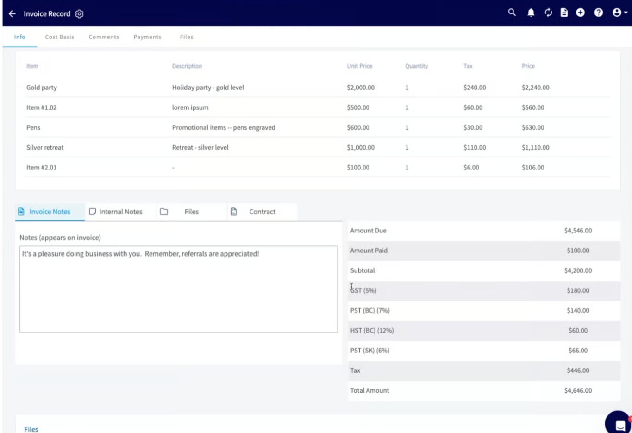Click the Internal Notes note icon
Viewport: 632px width, 433px height.
pyautogui.click(x=92, y=212)
